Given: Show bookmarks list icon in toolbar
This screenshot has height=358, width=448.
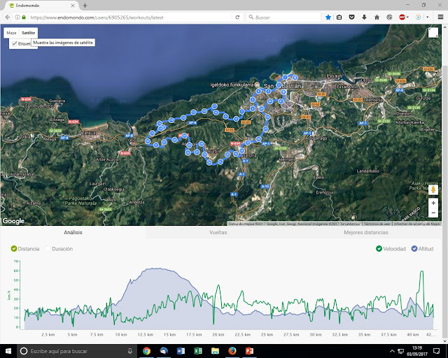Looking at the screenshot, I should 339,17.
